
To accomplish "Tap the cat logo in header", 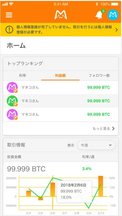I will (61, 14).
